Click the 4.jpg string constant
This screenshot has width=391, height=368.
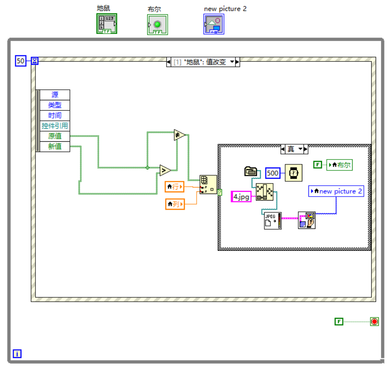pos(241,197)
